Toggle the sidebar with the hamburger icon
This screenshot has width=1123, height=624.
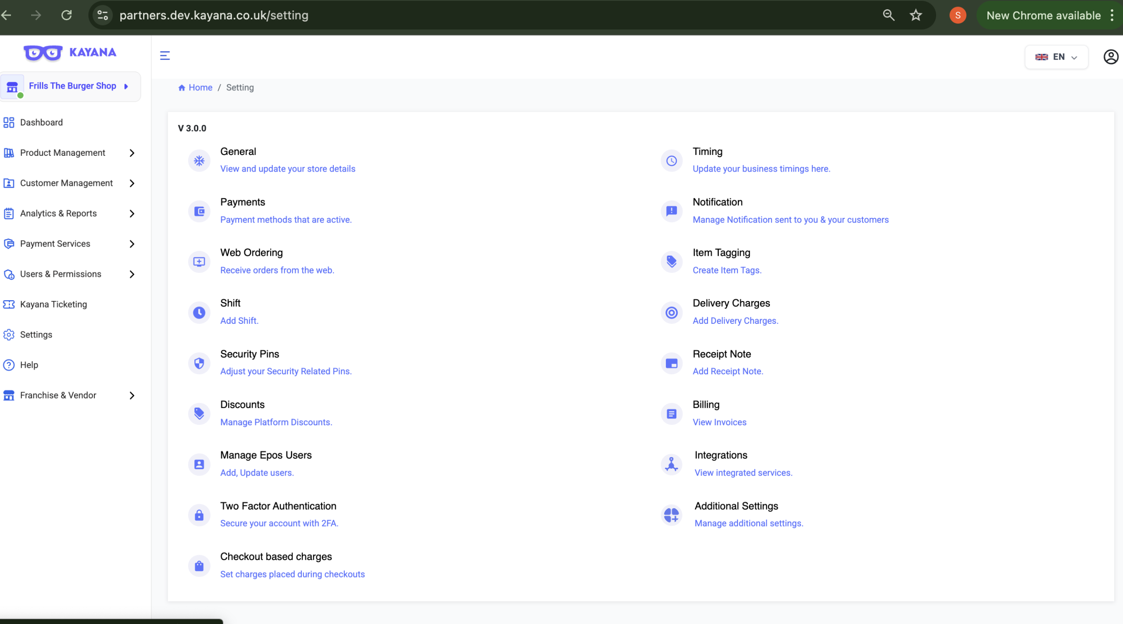tap(165, 56)
